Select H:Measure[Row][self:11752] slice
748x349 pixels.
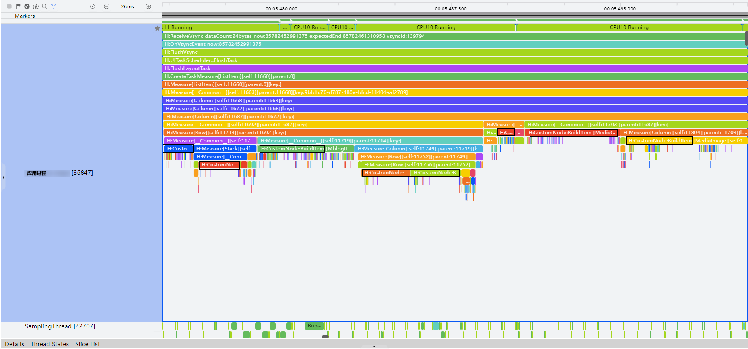tap(416, 157)
